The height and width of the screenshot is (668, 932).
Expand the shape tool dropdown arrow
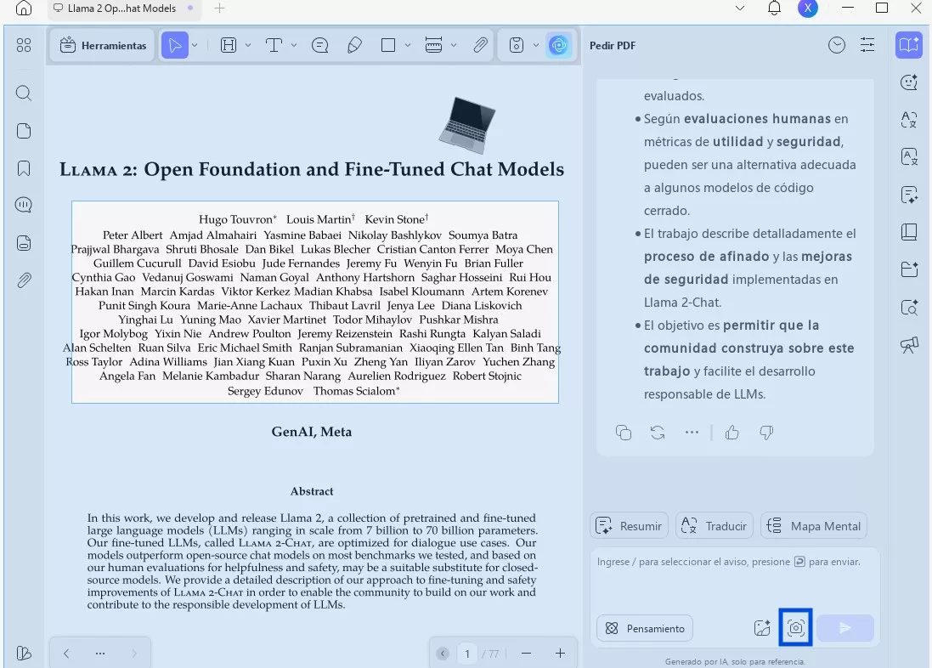408,45
